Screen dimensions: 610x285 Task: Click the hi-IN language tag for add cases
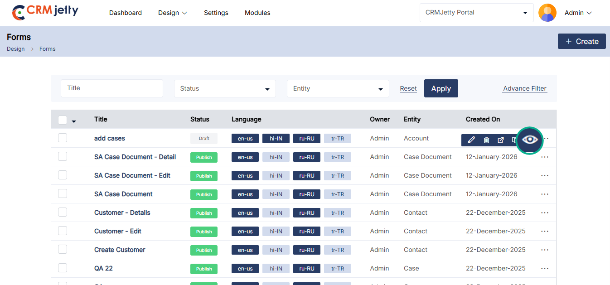coord(276,139)
